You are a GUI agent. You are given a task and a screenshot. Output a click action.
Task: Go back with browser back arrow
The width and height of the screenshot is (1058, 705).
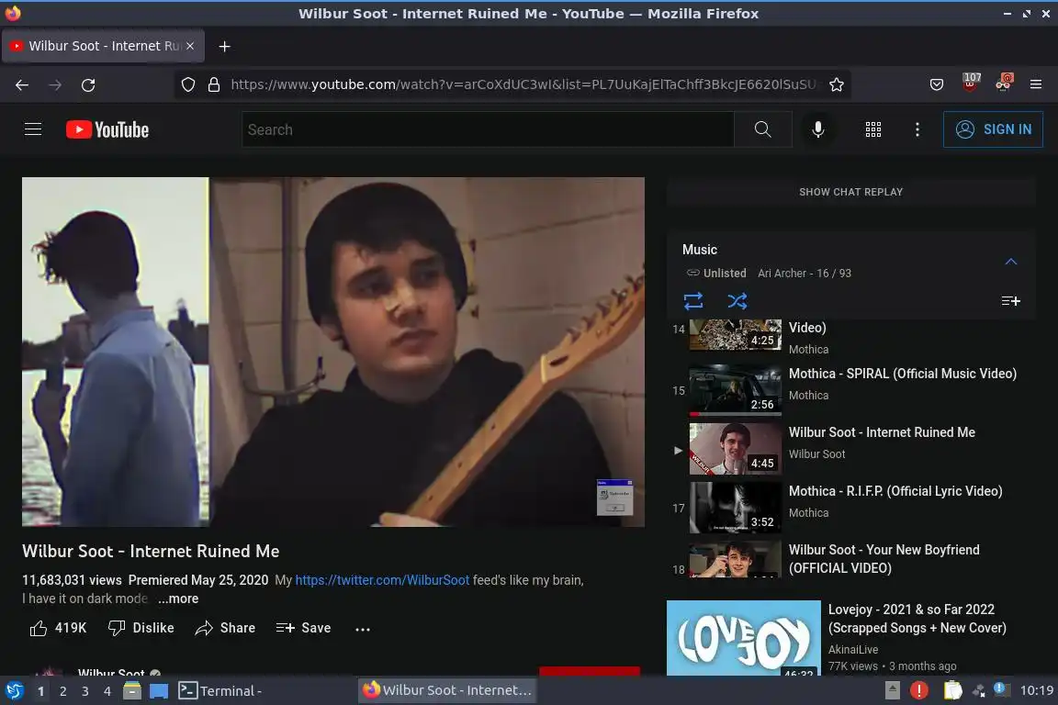(x=22, y=85)
